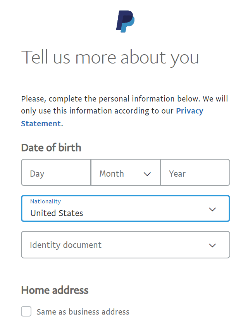Viewport: 248px width, 320px height.
Task: Click the PayPal logo
Action: tap(125, 21)
